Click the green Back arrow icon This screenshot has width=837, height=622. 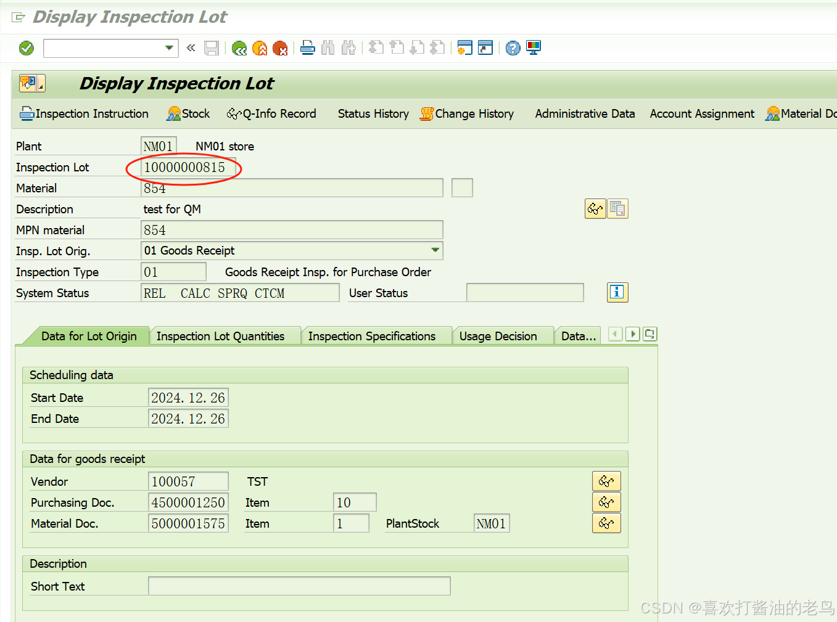[x=239, y=47]
